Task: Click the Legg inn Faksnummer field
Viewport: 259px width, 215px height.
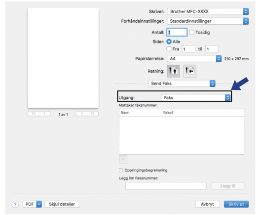Action: pos(166,186)
